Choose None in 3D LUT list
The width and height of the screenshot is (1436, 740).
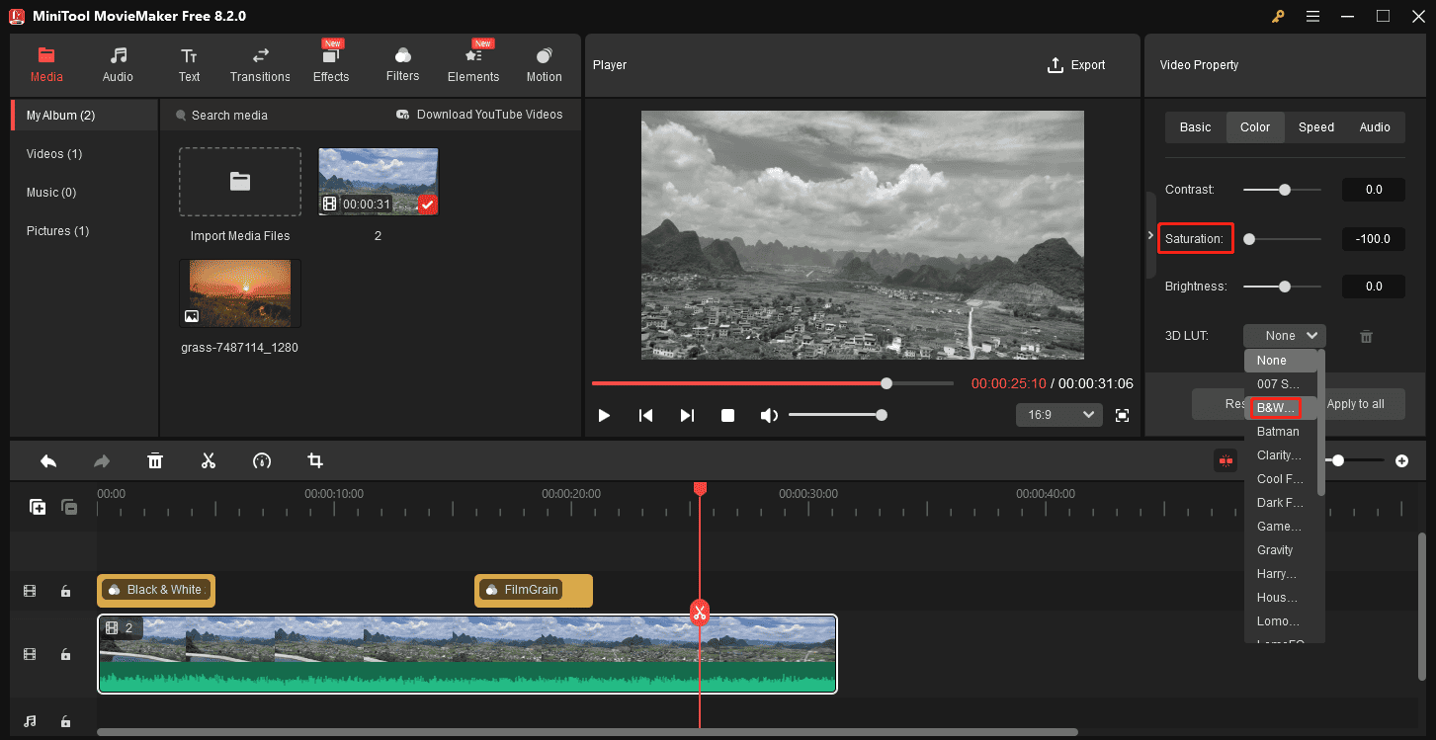click(x=1281, y=361)
